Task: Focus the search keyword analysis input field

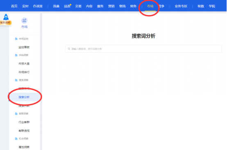Action: click(x=143, y=49)
